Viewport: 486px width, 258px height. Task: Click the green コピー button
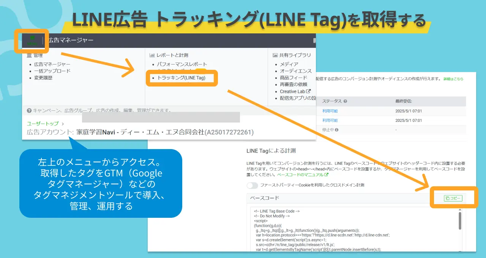453,198
